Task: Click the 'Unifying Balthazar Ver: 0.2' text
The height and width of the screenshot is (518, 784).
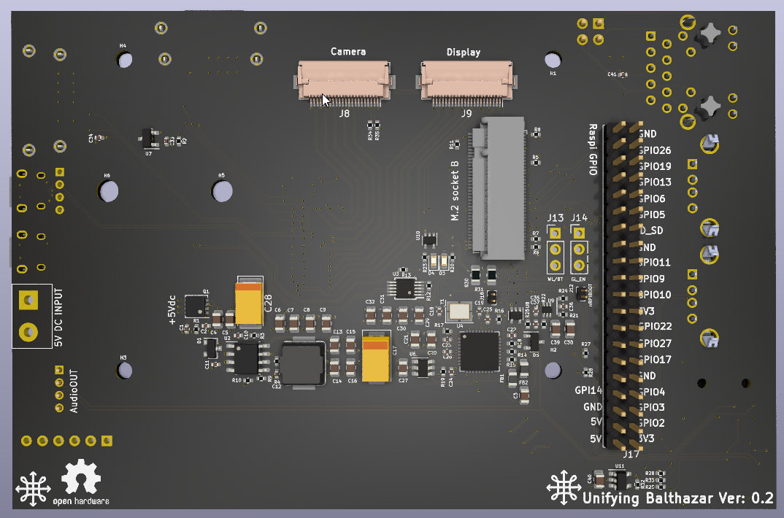Action: click(678, 498)
